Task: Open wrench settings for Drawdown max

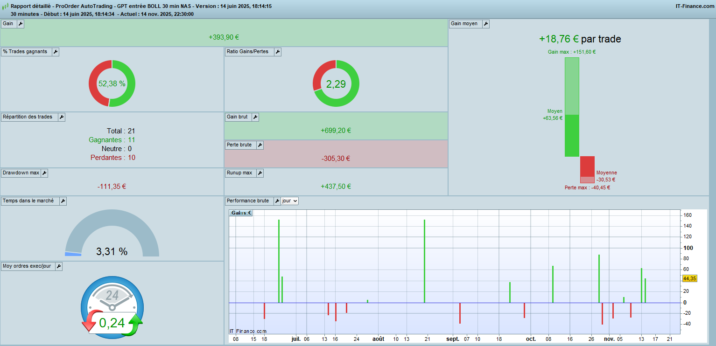Action: (44, 173)
